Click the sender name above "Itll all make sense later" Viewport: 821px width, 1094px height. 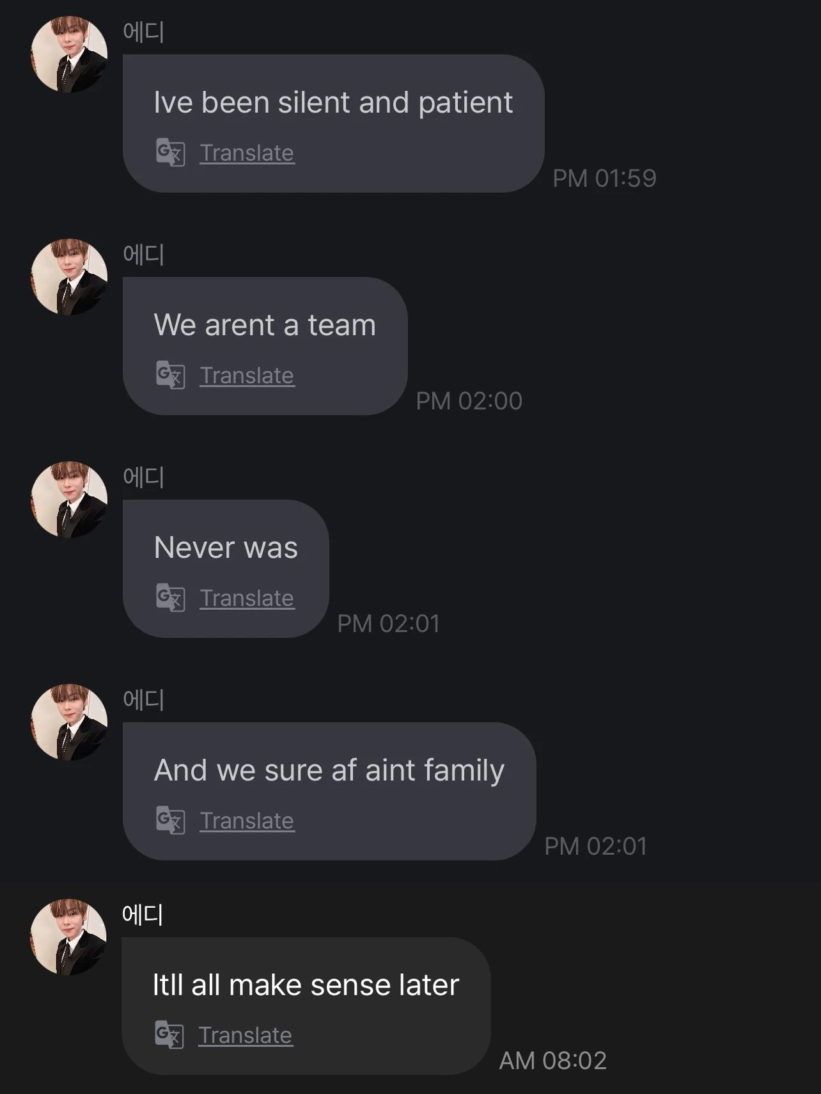pos(143,914)
